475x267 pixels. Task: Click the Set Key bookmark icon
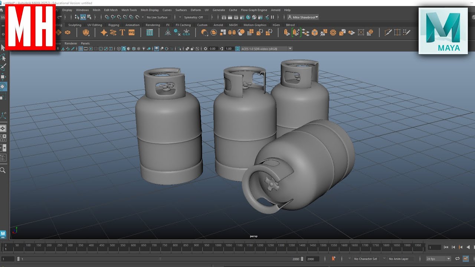coord(333,259)
